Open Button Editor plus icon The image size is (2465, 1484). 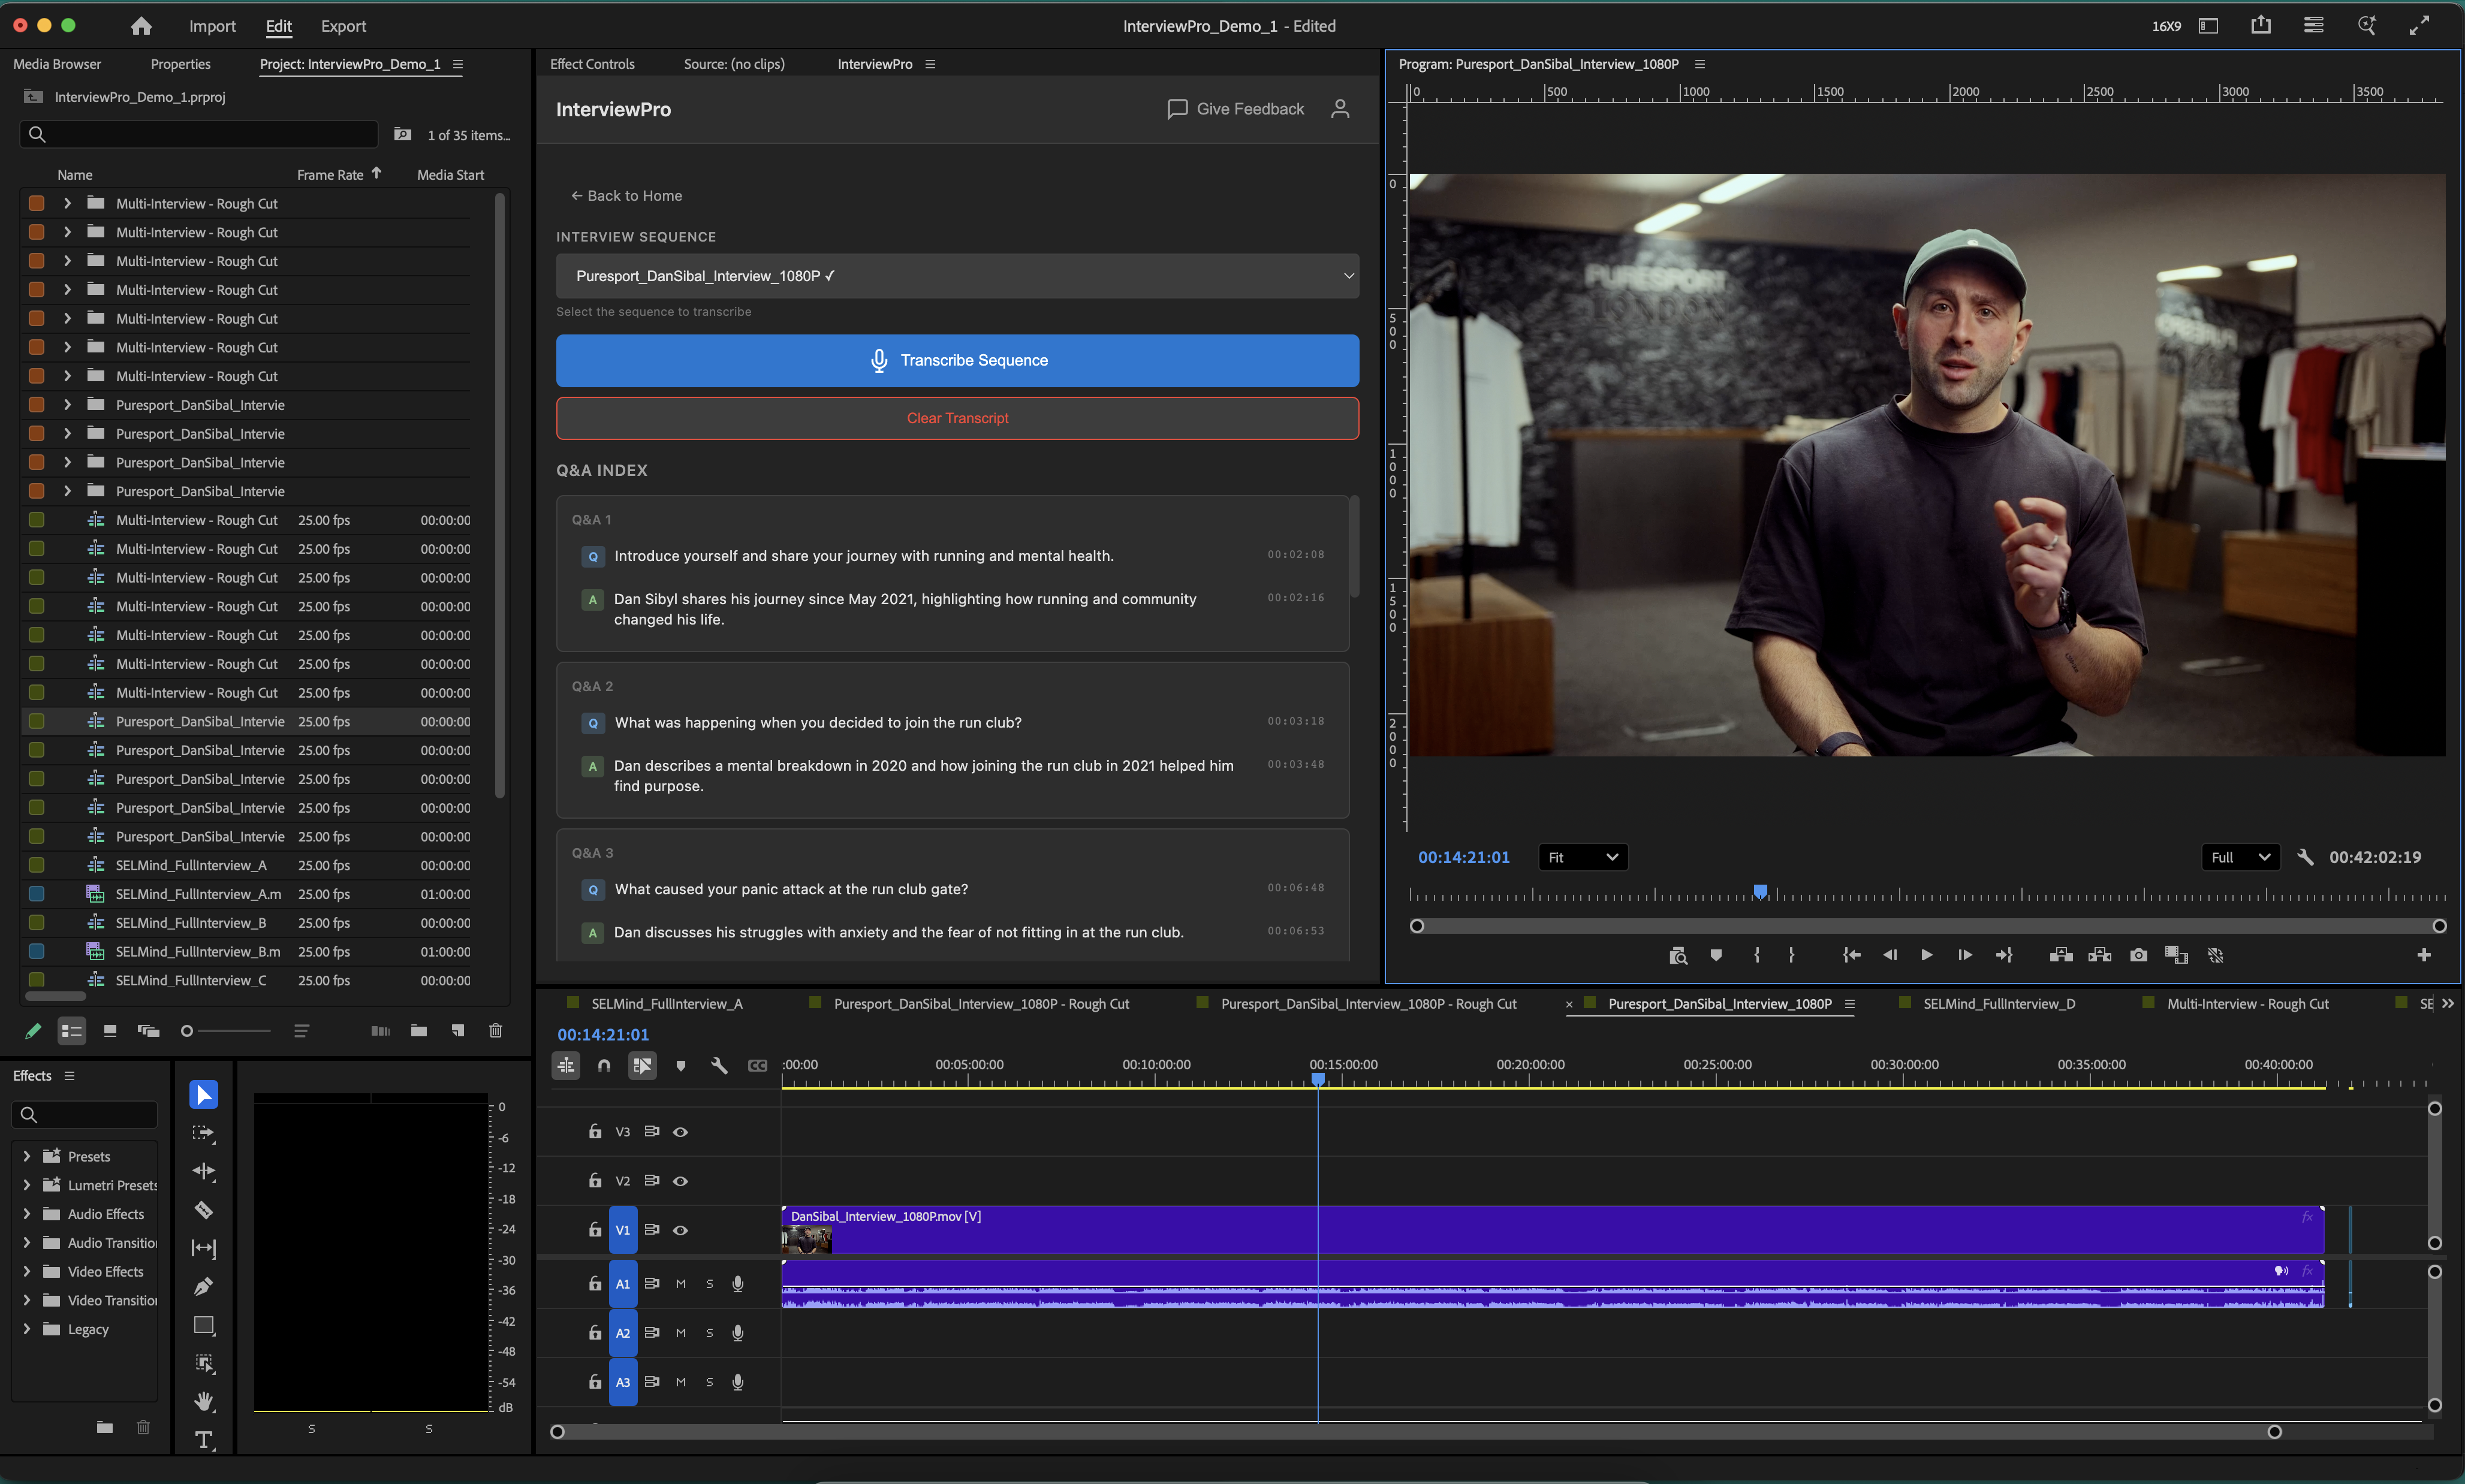pyautogui.click(x=2423, y=955)
